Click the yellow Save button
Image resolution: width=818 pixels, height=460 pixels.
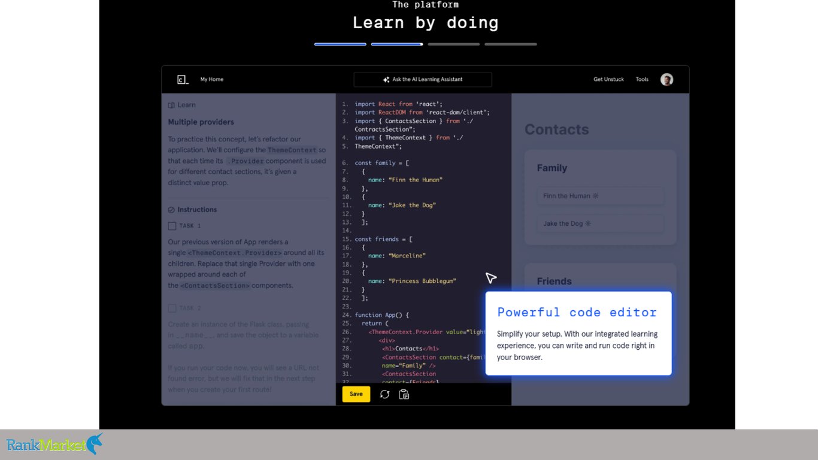click(x=356, y=394)
